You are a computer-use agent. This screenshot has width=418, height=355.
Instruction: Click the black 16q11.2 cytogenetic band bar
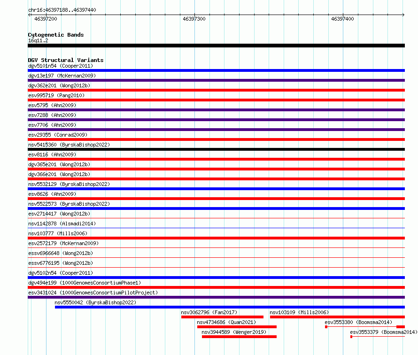[x=216, y=46]
